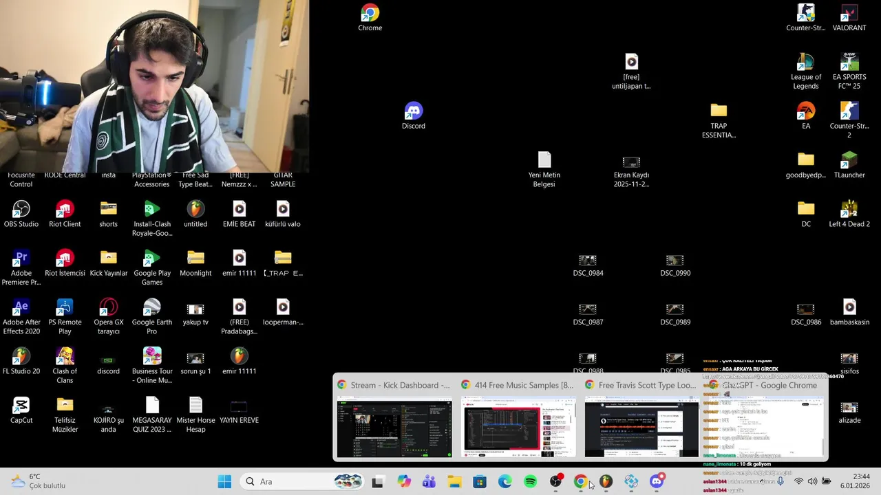The height and width of the screenshot is (495, 881).
Task: Select the DSC_0984 image file
Action: [588, 265]
